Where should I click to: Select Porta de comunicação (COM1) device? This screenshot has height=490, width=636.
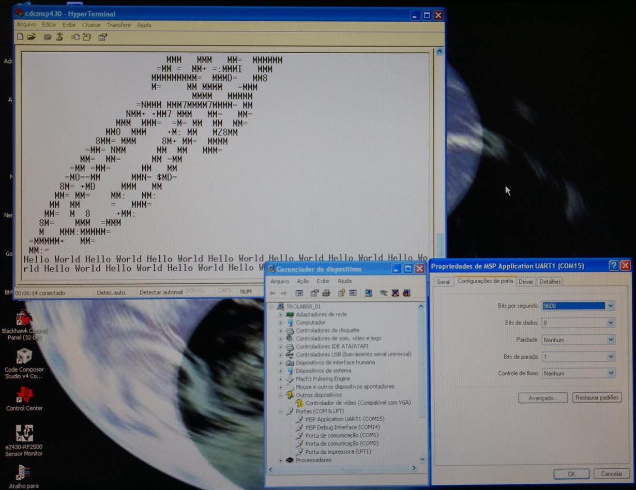342,435
